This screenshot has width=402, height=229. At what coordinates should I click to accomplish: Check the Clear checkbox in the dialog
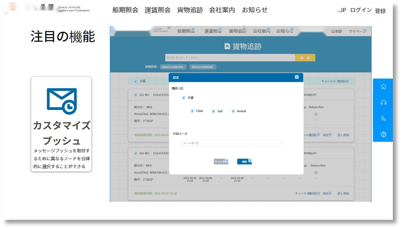pos(192,111)
